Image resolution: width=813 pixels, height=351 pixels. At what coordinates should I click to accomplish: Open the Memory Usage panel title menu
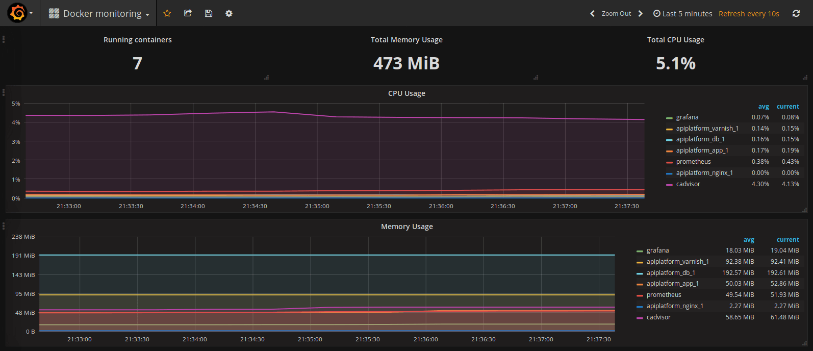[406, 227]
